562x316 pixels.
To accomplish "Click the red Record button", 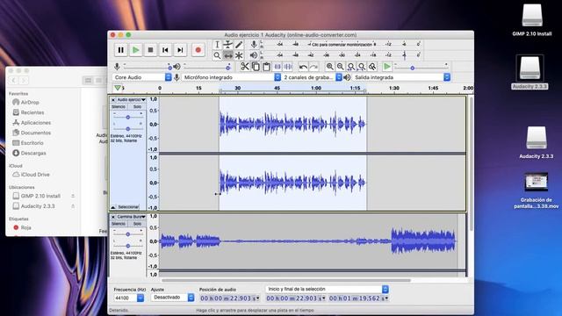I will tap(198, 50).
